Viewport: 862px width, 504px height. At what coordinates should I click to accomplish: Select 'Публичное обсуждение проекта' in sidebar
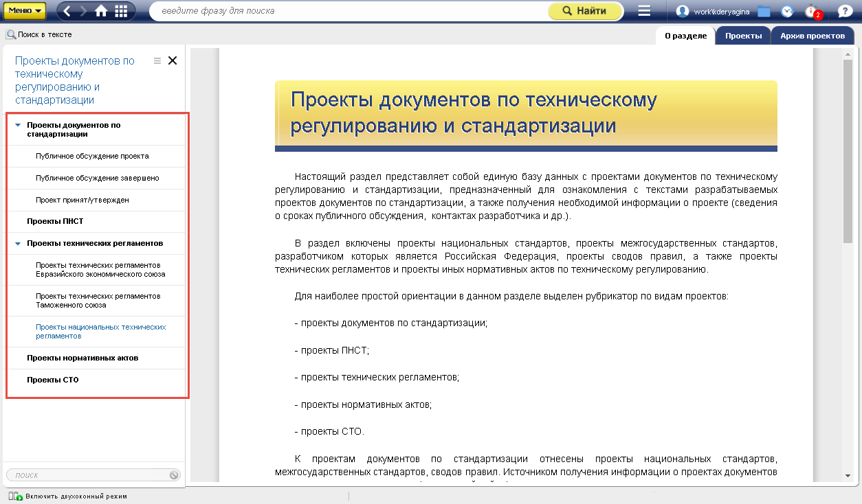click(92, 157)
